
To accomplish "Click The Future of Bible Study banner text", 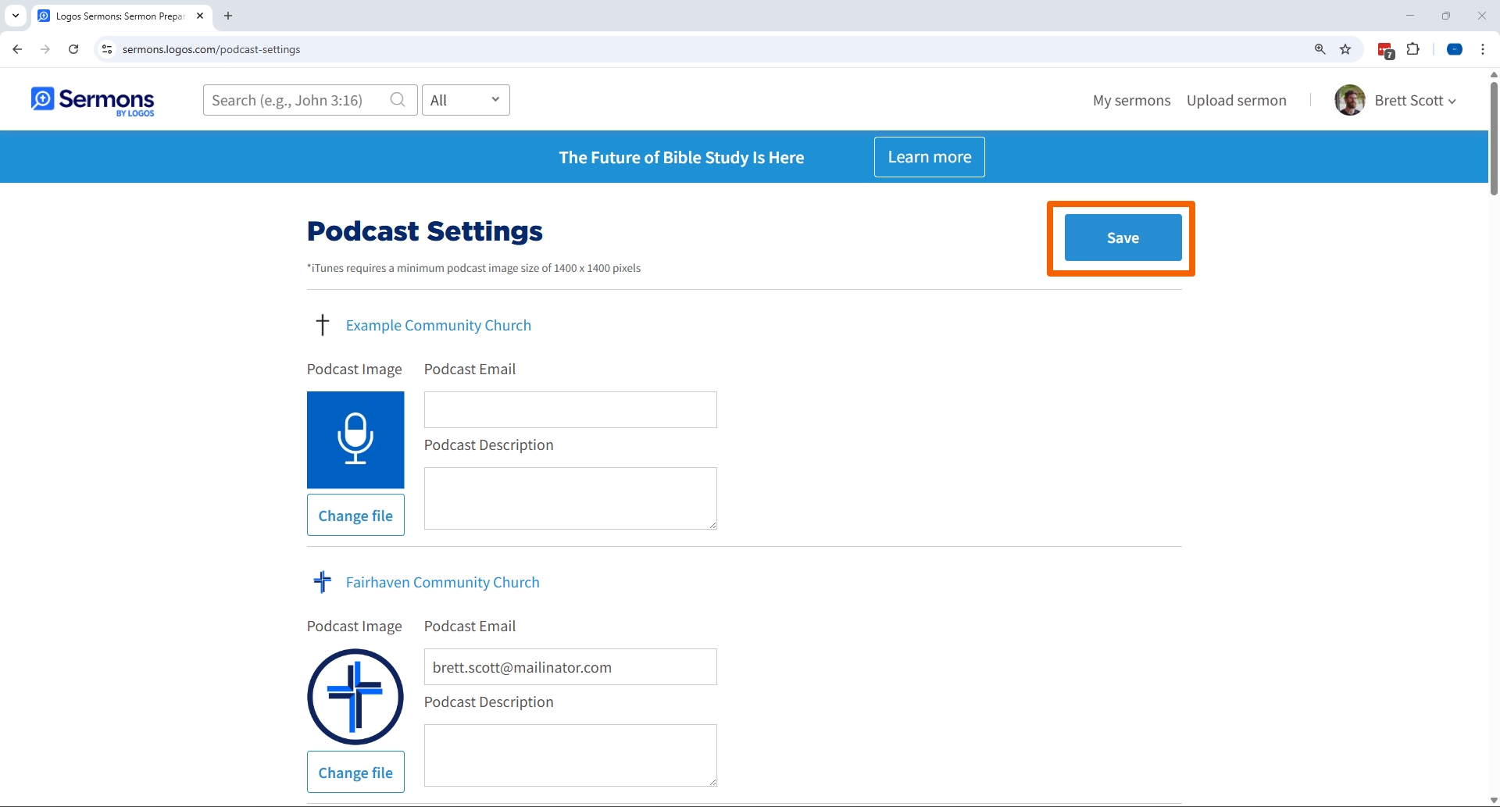I will pyautogui.click(x=681, y=158).
